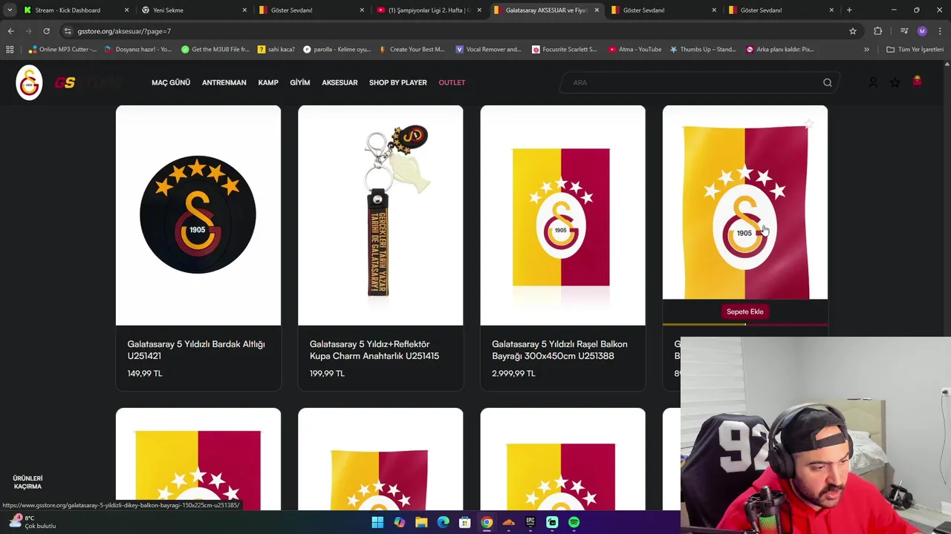Click the browser back arrow

[10, 31]
